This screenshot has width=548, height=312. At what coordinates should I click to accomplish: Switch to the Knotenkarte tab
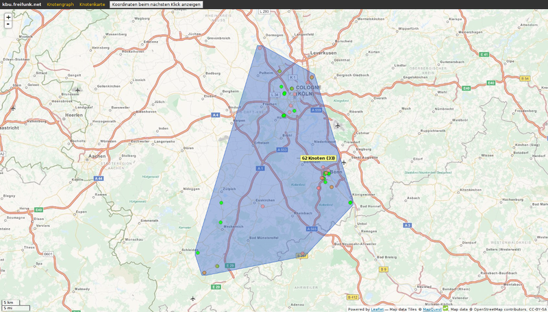coord(92,4)
